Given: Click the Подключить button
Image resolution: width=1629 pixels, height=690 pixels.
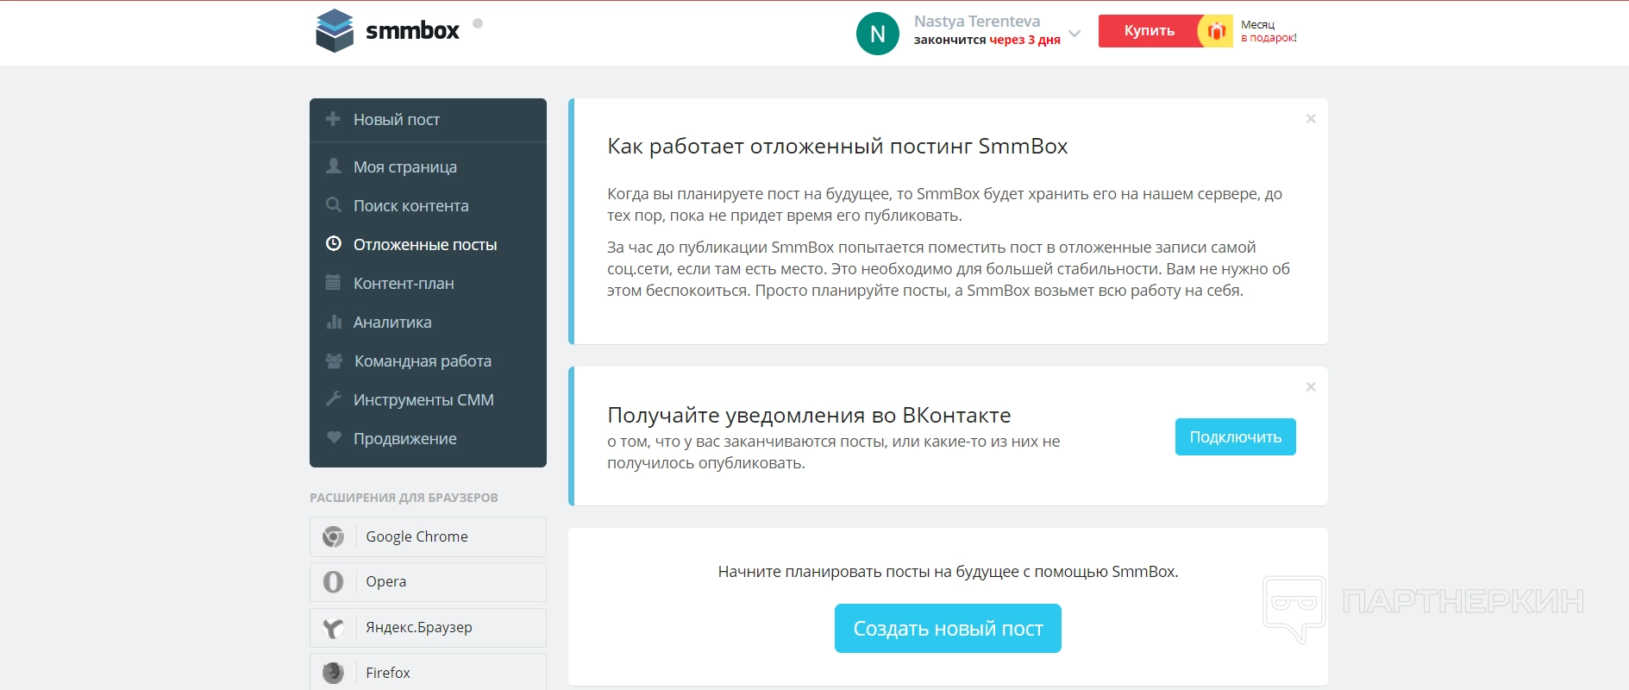Looking at the screenshot, I should click(x=1235, y=437).
